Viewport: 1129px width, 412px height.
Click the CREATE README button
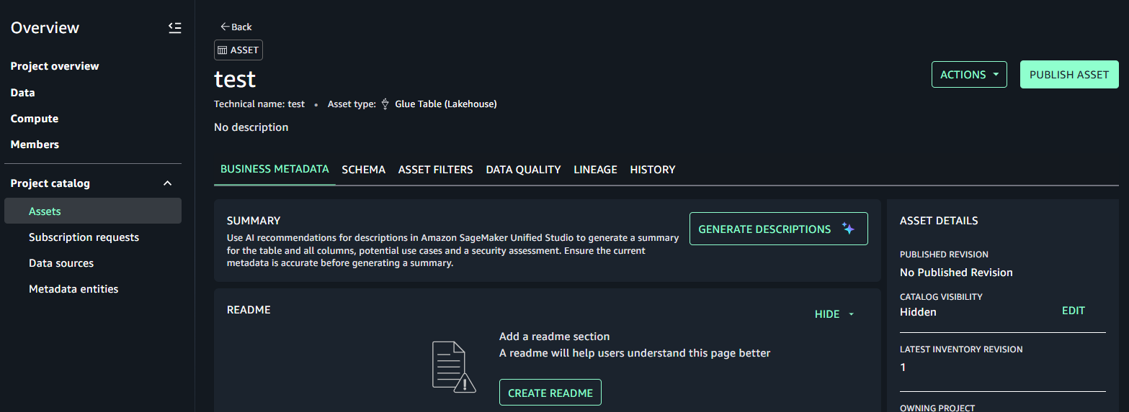click(550, 393)
